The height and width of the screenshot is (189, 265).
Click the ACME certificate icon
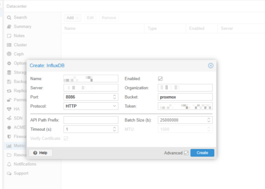pos(9,127)
